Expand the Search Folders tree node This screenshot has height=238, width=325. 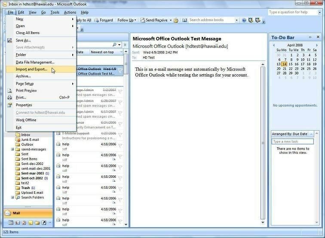pos(12,197)
